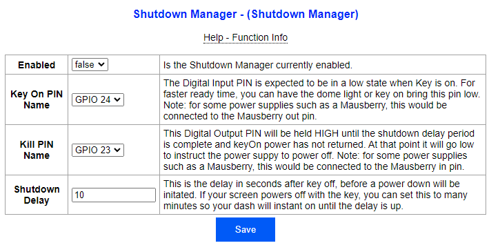
Task: Open the Kill PIN GPIO 23 dropdown
Action: (x=97, y=150)
